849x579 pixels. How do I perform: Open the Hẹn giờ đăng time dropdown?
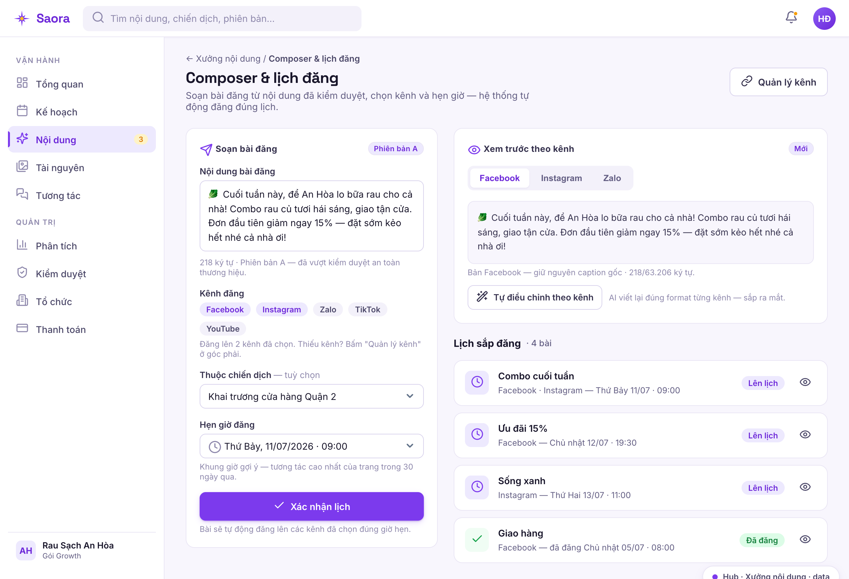(311, 446)
